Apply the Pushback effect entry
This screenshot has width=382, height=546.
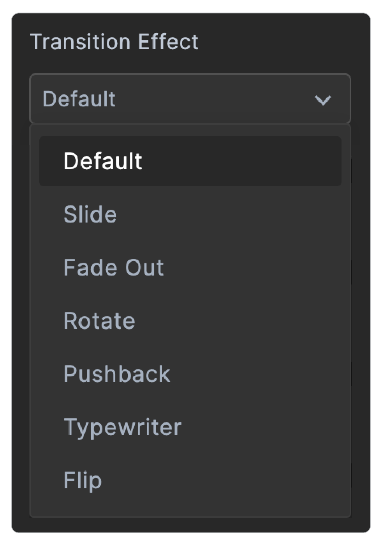point(116,374)
